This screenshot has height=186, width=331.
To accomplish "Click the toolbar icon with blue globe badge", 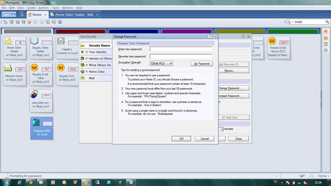I will [60, 22].
